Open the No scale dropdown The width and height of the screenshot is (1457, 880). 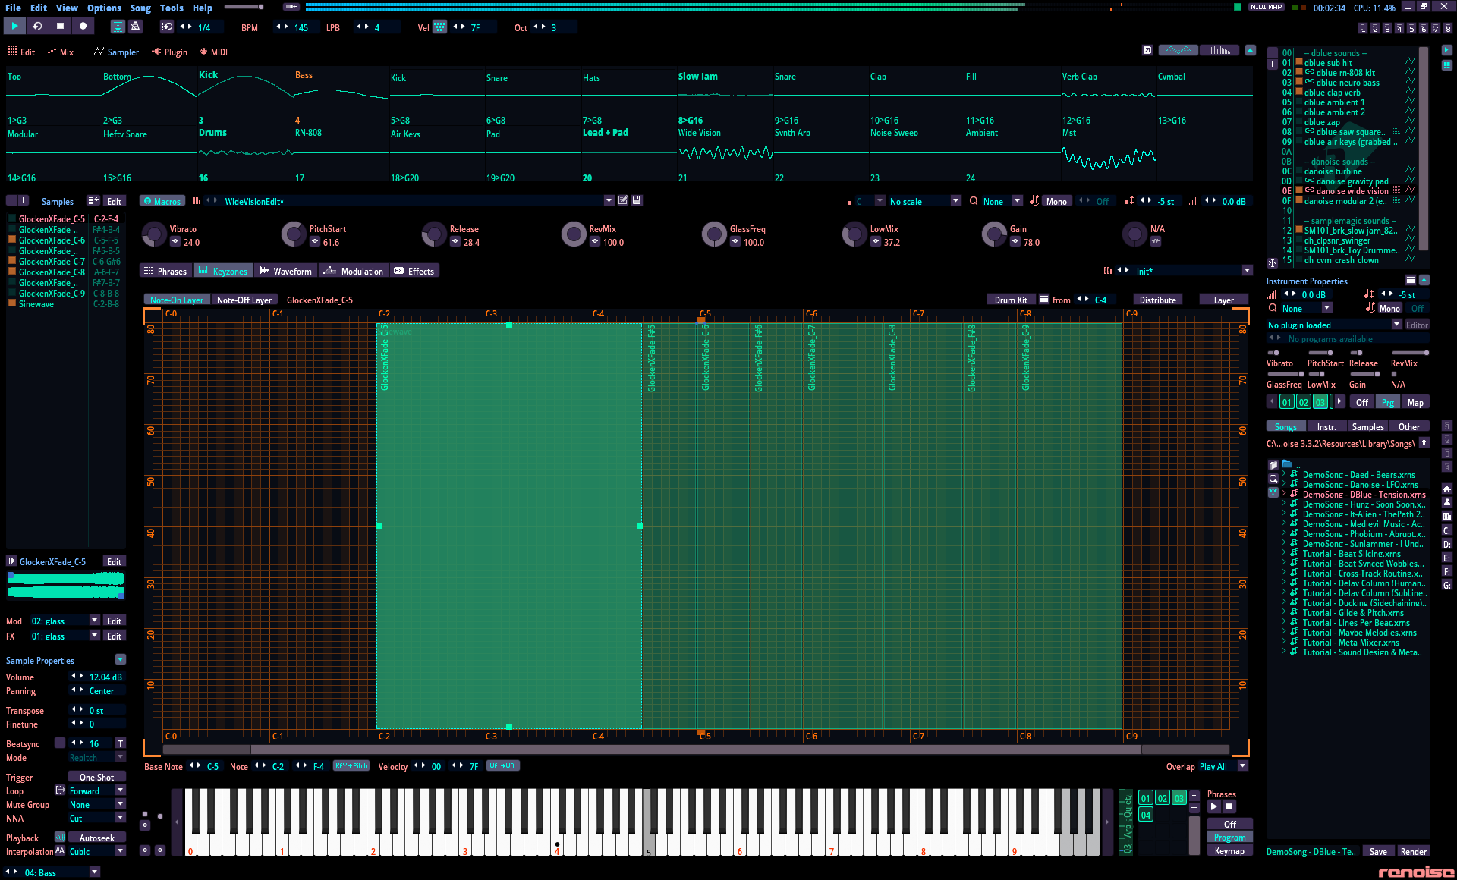(955, 201)
